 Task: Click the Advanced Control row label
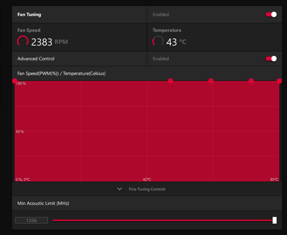[x=36, y=59]
